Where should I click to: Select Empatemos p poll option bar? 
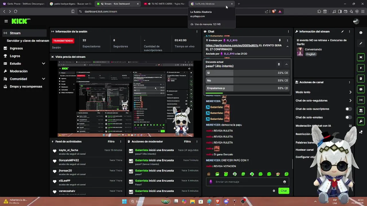pyautogui.click(x=247, y=88)
